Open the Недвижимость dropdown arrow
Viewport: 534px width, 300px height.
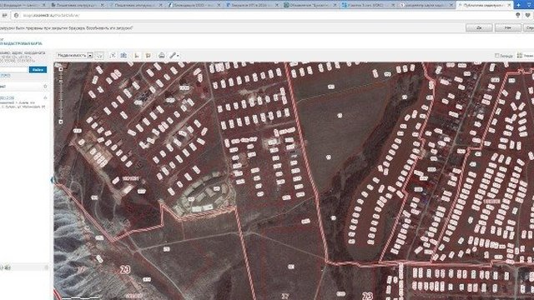[x=90, y=56]
